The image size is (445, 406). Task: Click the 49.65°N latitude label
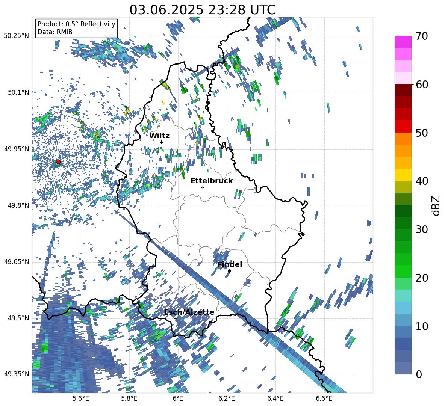[x=17, y=261]
